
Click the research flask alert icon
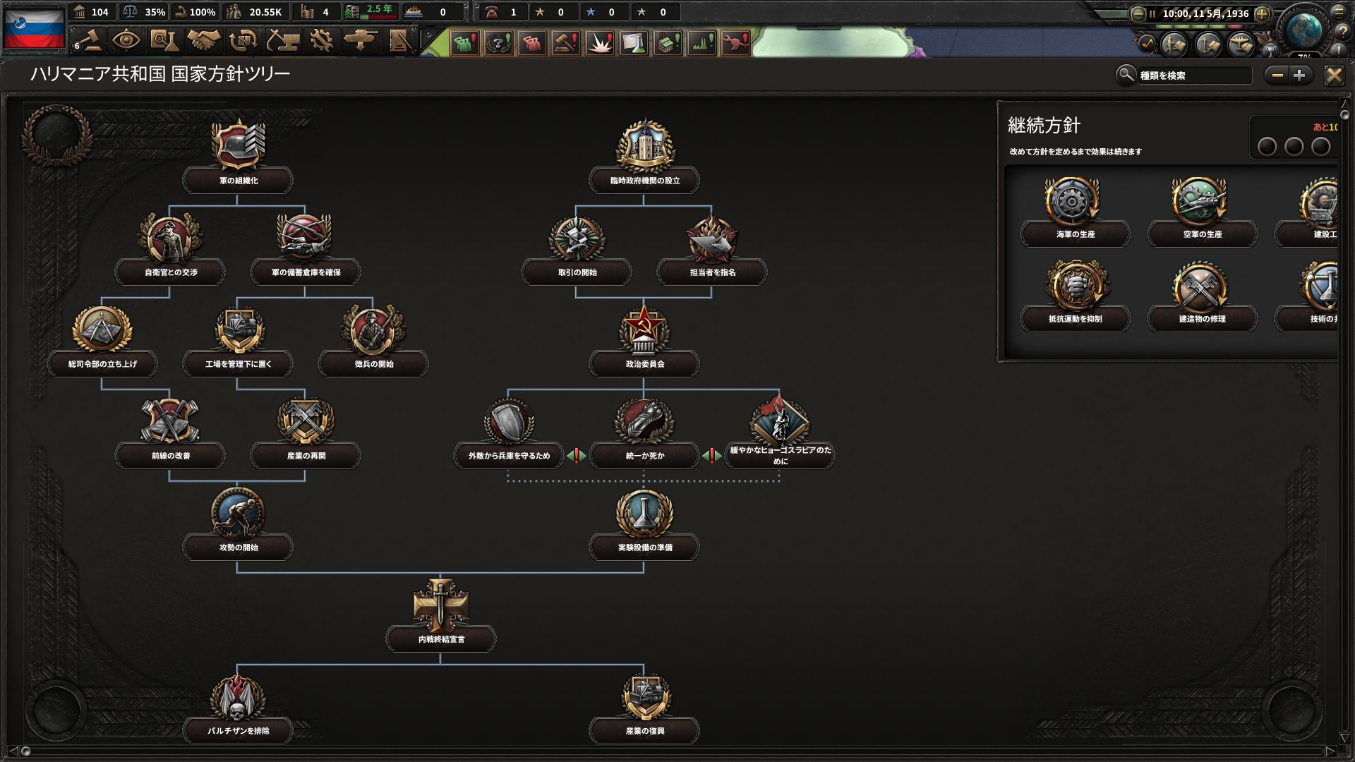pyautogui.click(x=634, y=43)
